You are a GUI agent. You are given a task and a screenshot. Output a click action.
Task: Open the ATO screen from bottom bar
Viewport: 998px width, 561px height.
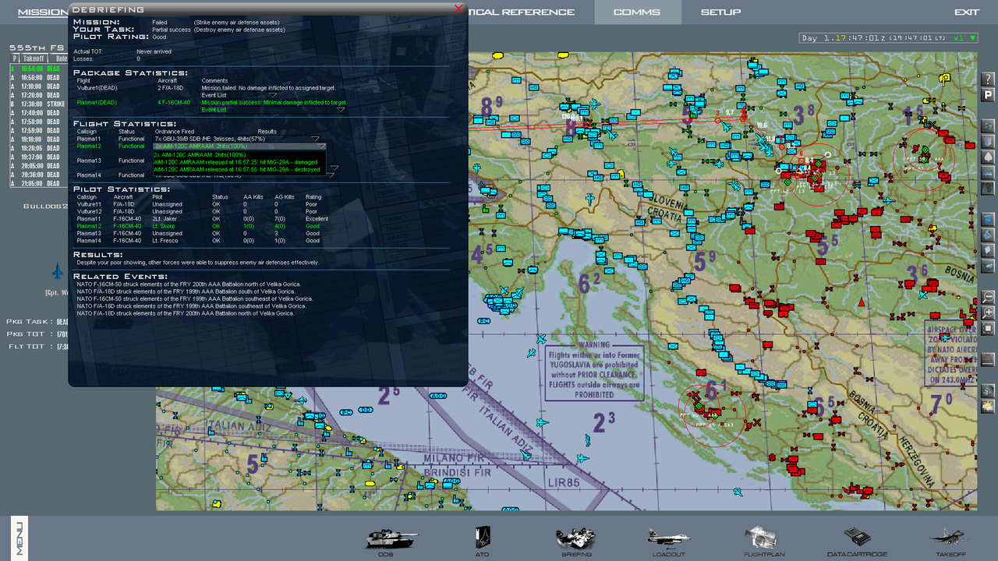click(x=483, y=539)
